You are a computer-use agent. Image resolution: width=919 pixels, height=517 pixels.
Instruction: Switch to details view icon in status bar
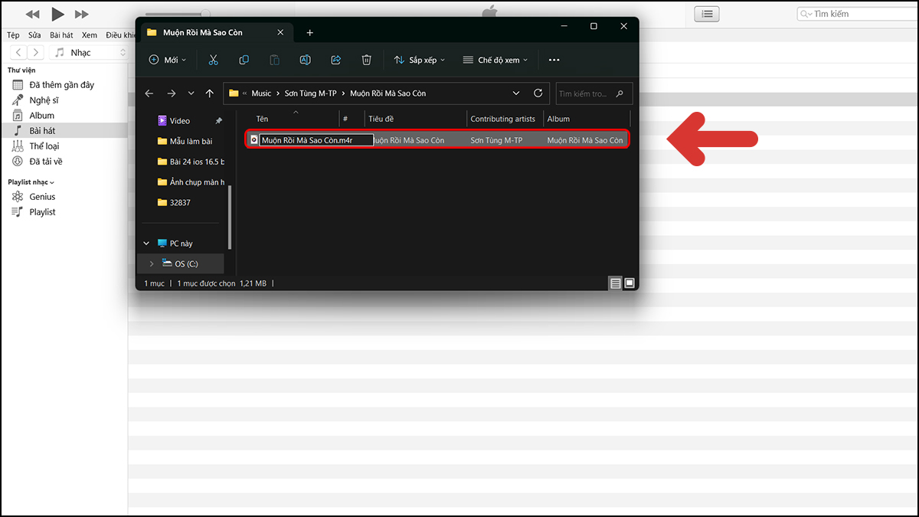(x=615, y=283)
